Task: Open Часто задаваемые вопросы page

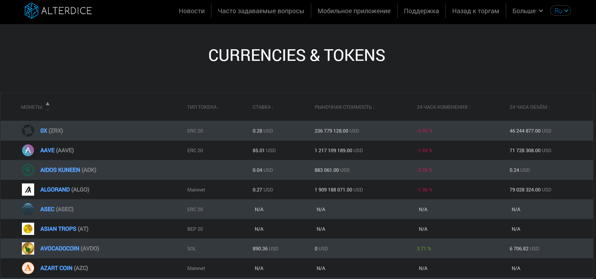Action: click(261, 11)
